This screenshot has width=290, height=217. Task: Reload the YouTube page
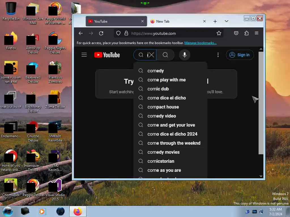(101, 33)
